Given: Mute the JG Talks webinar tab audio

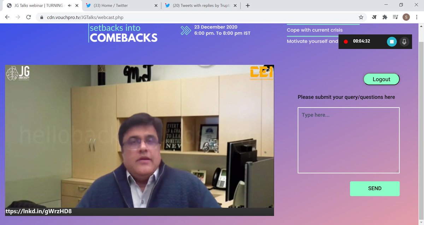Looking at the screenshot, I should 70,6.
